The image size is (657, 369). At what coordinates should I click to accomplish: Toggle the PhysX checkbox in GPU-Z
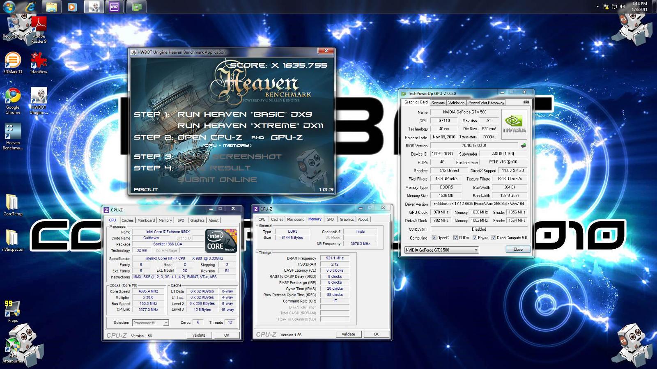click(x=475, y=238)
